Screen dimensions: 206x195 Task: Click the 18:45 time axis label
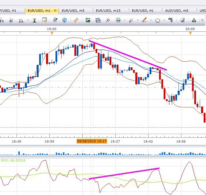click(x=16, y=142)
